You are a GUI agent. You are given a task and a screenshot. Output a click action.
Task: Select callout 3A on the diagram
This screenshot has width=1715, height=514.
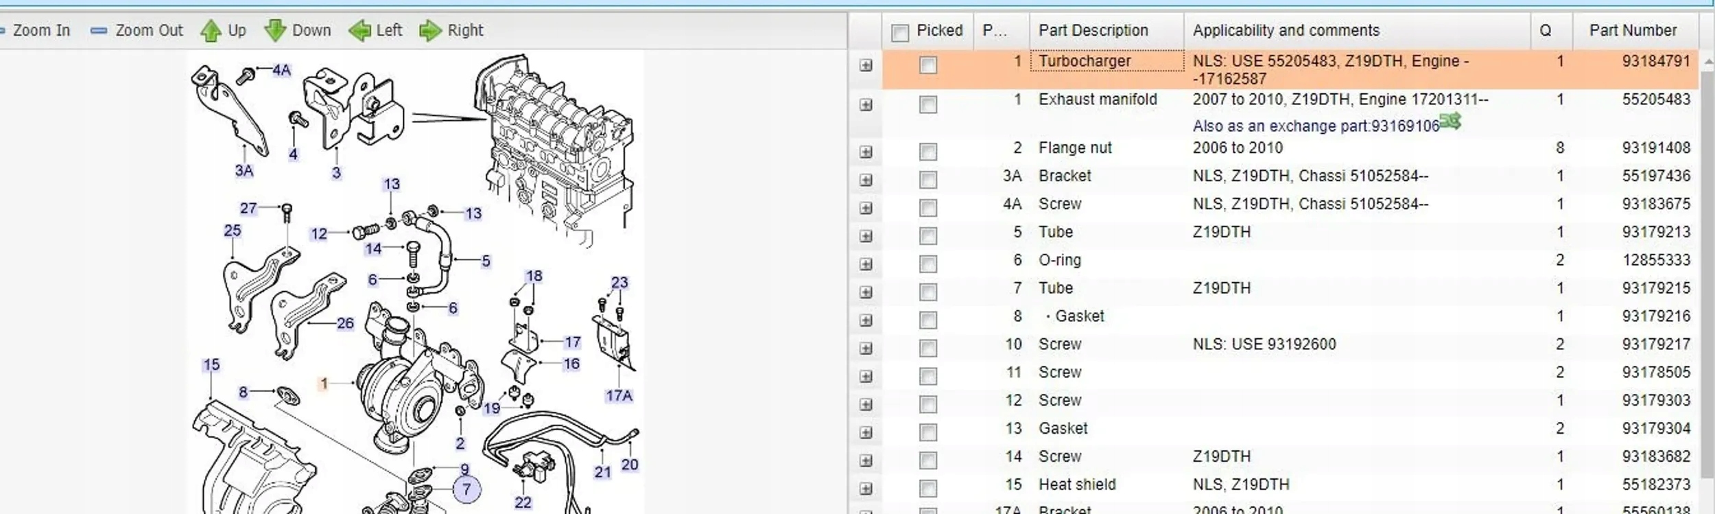coord(244,171)
